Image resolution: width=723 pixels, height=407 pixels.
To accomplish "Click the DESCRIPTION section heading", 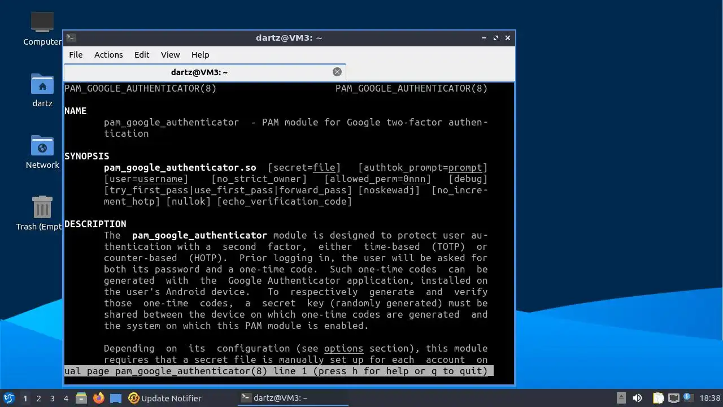I will click(95, 224).
